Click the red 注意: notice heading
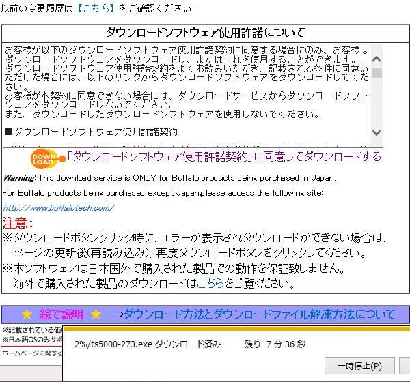The width and height of the screenshot is (410, 382). tap(17, 223)
